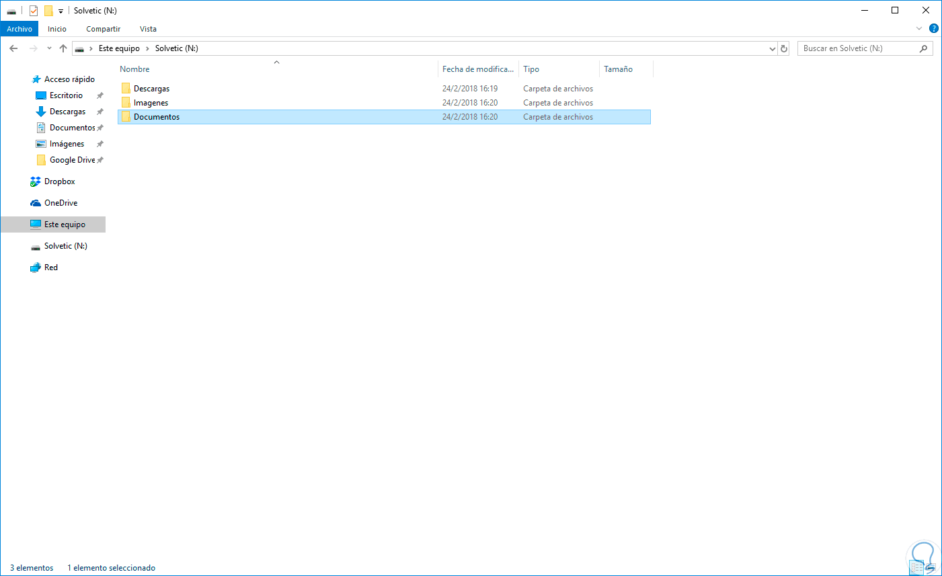Go back with the left arrow
Viewport: 942px width, 576px height.
[13, 48]
